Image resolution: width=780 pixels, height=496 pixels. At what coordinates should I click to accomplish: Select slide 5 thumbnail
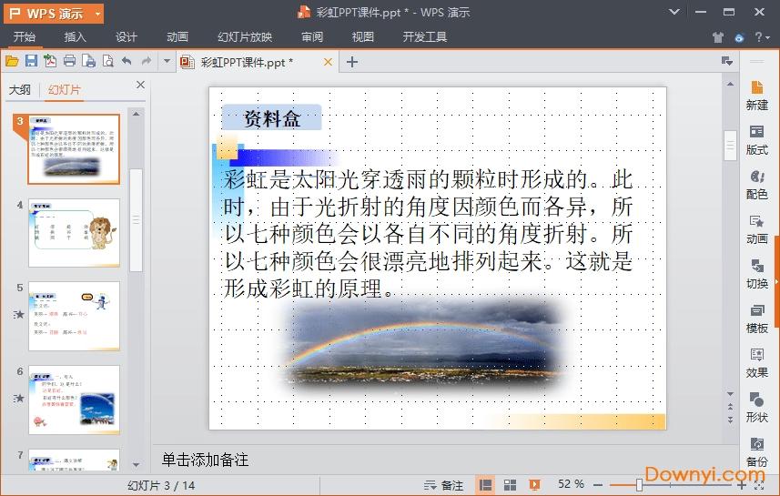pos(74,316)
